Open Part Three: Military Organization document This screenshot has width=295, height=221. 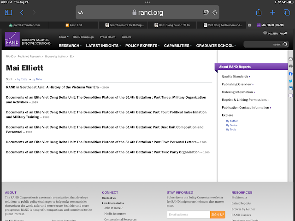pyautogui.click(x=106, y=99)
